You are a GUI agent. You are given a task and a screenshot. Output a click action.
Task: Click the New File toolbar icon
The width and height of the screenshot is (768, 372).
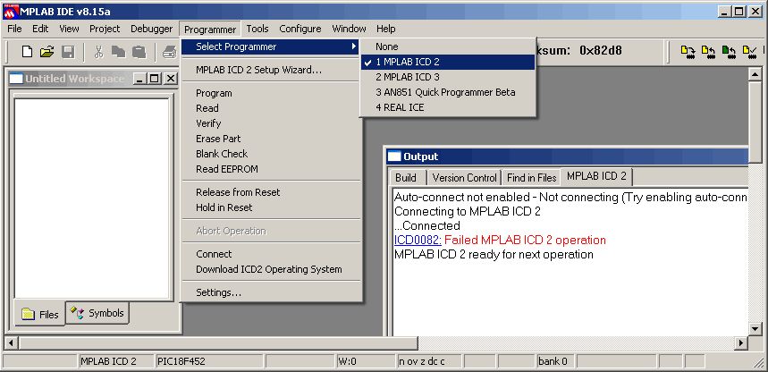(27, 52)
